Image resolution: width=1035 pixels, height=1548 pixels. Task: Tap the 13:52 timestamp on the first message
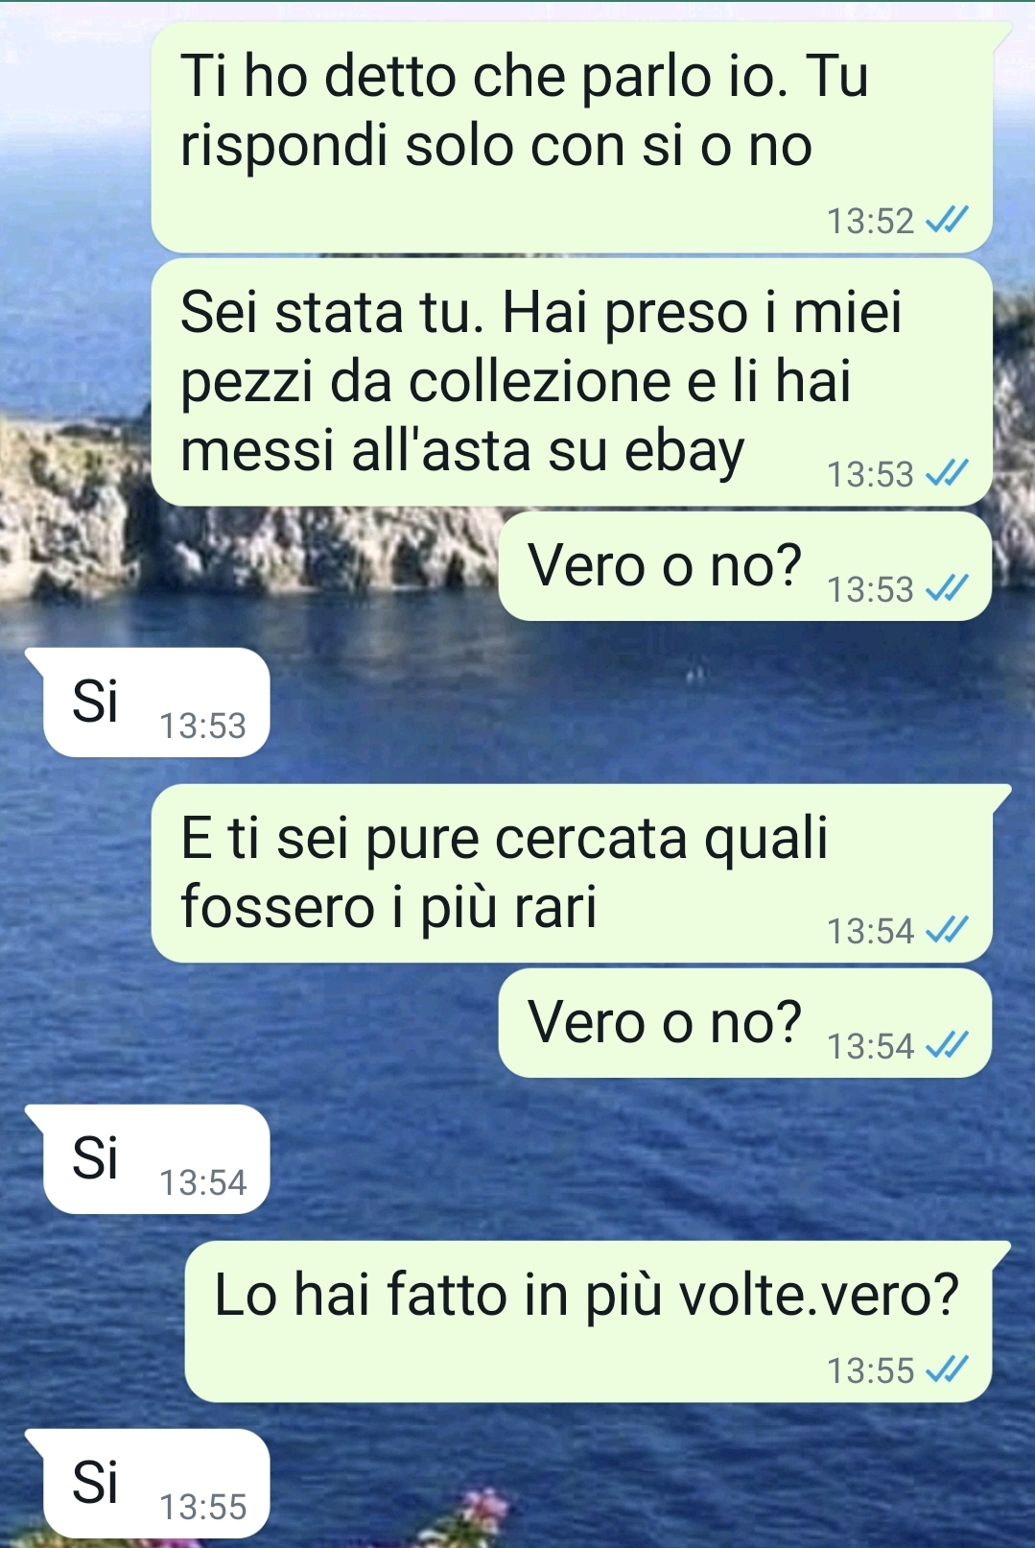pos(870,222)
